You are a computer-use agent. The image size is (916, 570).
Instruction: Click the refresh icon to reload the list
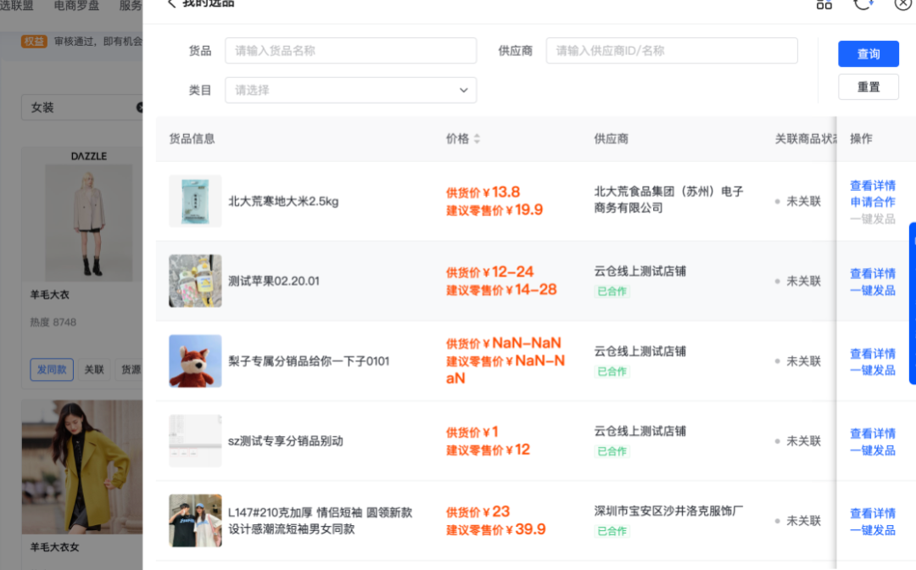click(x=863, y=4)
